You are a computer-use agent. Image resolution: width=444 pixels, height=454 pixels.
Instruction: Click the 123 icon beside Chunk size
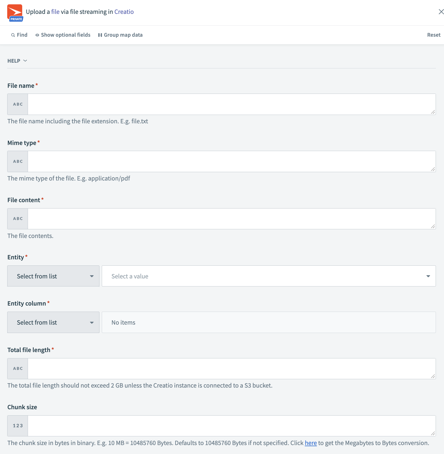(x=17, y=425)
